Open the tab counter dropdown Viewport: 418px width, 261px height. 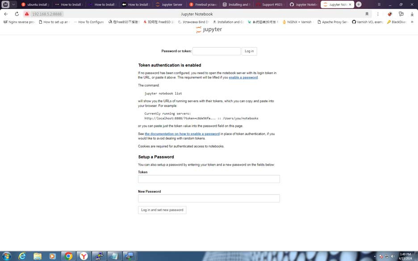click(13, 4)
